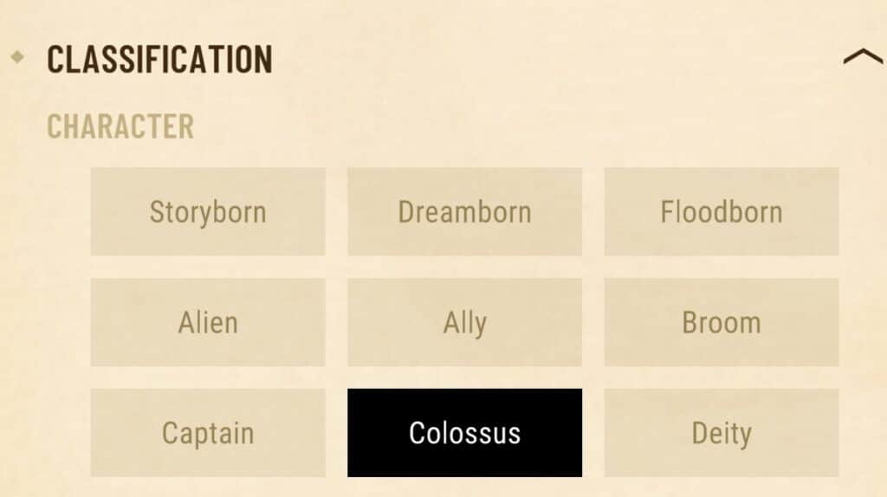The image size is (887, 497).
Task: Hide the classification options list
Action: coord(864,56)
